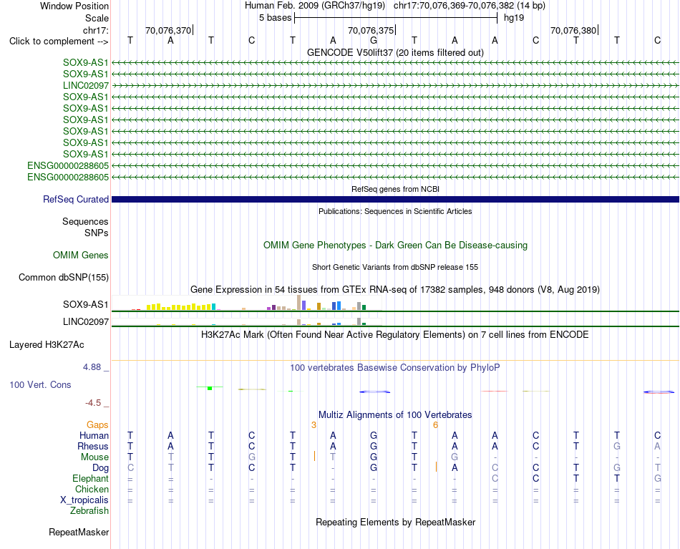
Task: Click 'Click to complement -->' label
Action: pos(59,42)
